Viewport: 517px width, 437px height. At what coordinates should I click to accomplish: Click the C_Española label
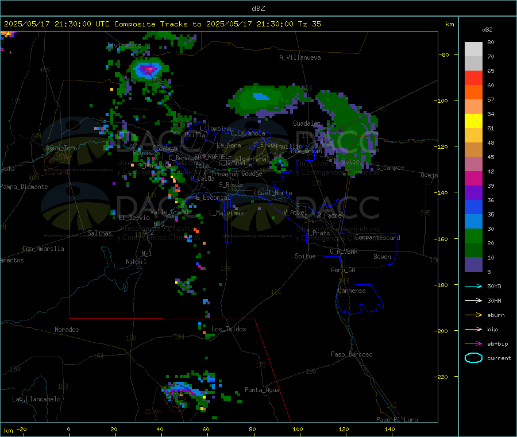point(248,133)
